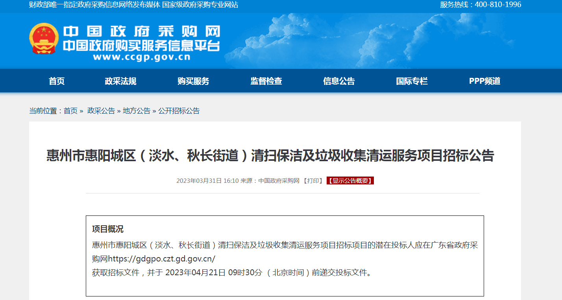The image size is (562, 300).
Task: Expand the 显示公告概要 summary button
Action: pos(350,181)
